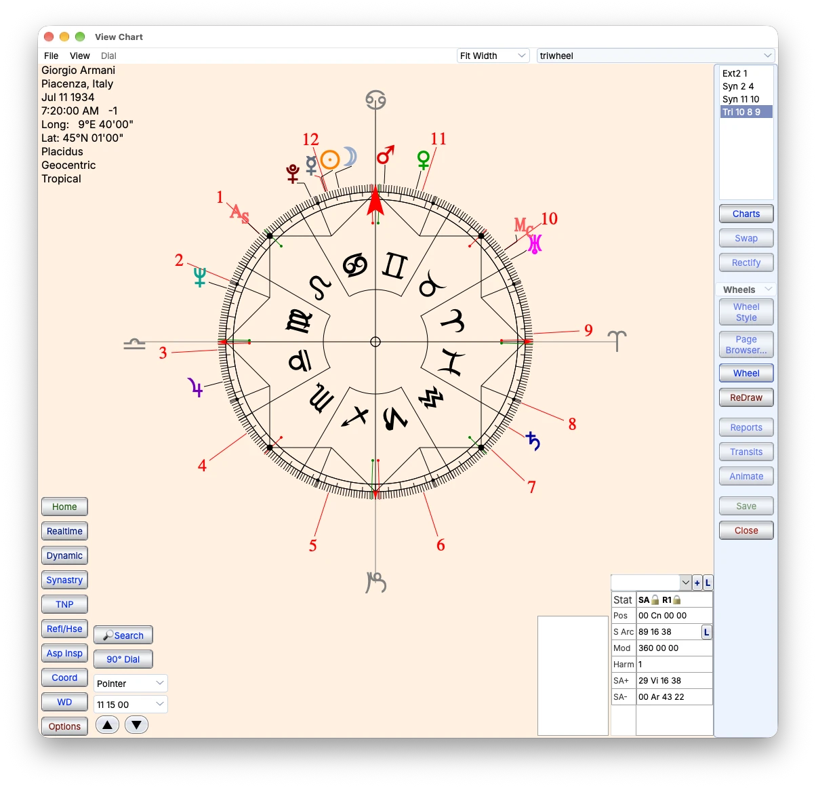This screenshot has width=816, height=788.
Task: Open the View menu
Action: click(80, 56)
